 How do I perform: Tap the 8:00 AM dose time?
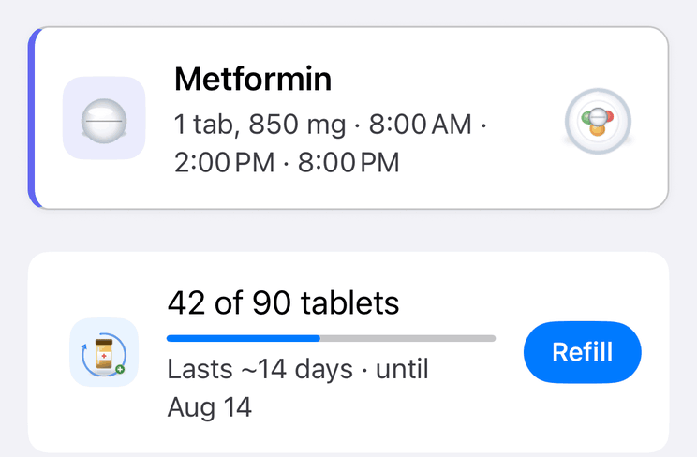[x=420, y=124]
